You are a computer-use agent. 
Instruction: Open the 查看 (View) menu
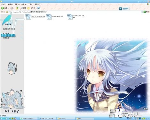pos(17,4)
